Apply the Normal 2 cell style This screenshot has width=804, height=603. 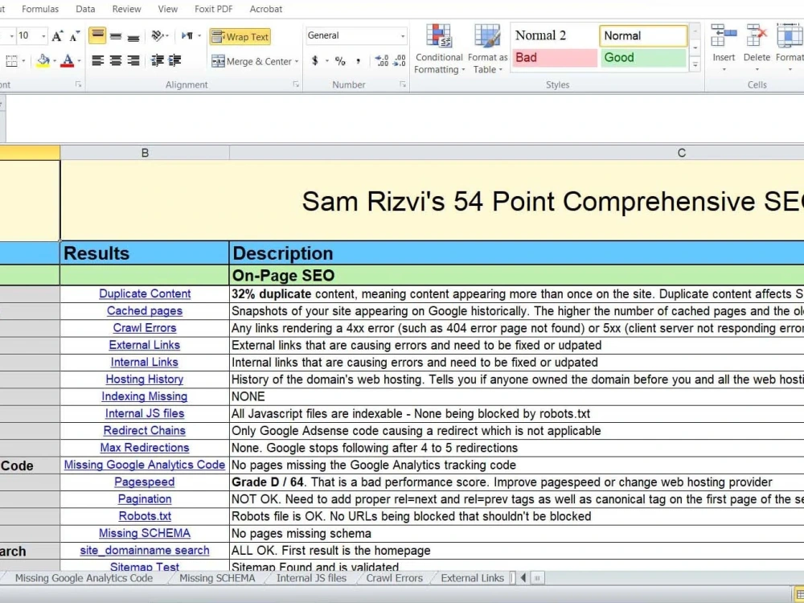[554, 35]
